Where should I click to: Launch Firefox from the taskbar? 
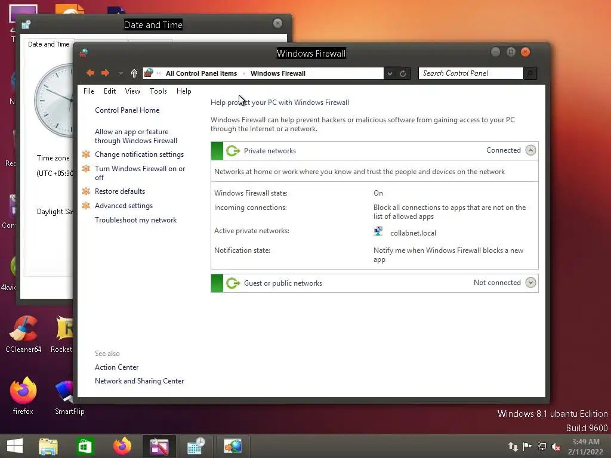[x=122, y=446]
